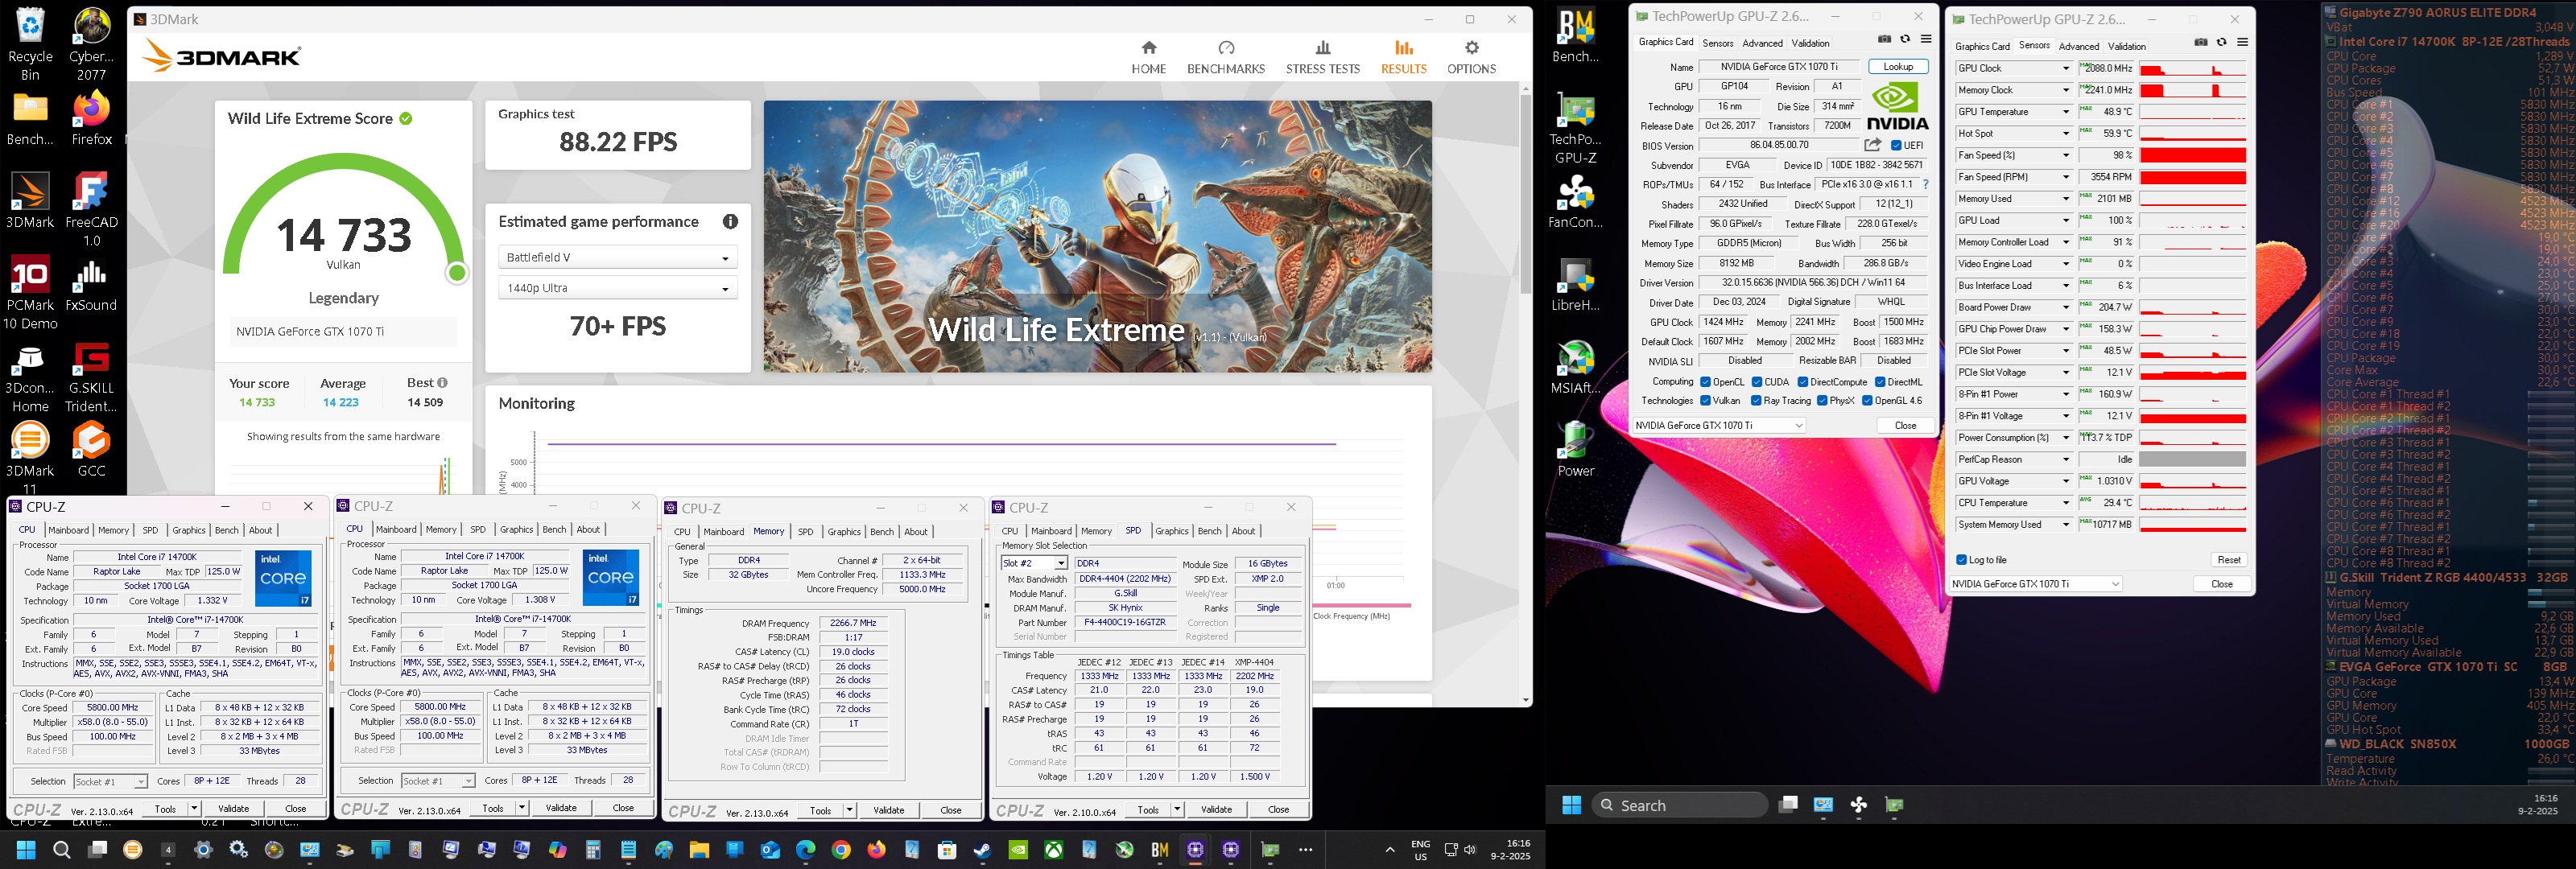Click Validate in CPU-Z Memory window
Viewport: 2576px width, 869px height.
pos(889,810)
